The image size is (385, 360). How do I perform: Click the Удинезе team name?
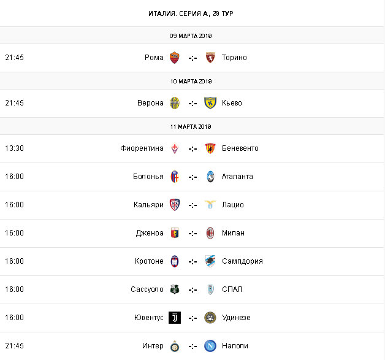pyautogui.click(x=236, y=318)
